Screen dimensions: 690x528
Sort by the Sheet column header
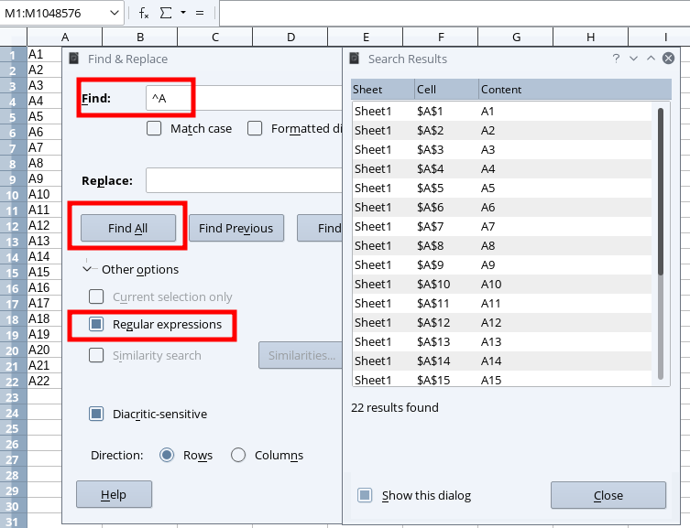[x=383, y=89]
